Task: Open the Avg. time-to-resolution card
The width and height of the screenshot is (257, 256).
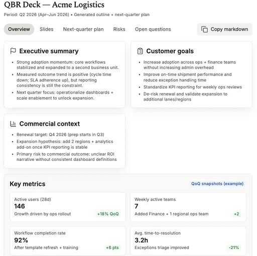Action: (188, 241)
